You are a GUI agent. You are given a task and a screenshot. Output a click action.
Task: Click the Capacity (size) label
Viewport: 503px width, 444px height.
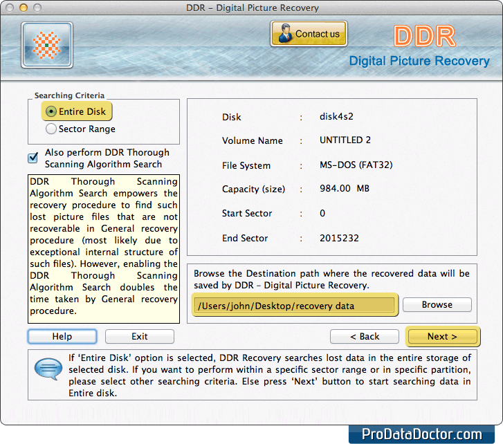click(x=253, y=189)
